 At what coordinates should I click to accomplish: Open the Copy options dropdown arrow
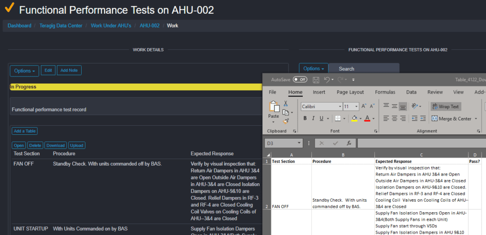coord(292,113)
